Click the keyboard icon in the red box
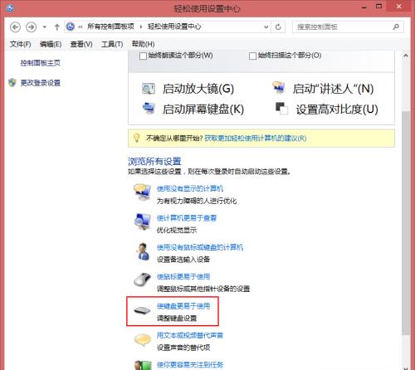Image resolution: width=415 pixels, height=370 pixels. 142,310
